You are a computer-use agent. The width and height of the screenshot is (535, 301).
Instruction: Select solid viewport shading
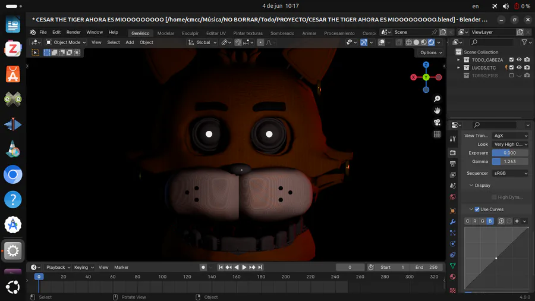click(x=416, y=42)
